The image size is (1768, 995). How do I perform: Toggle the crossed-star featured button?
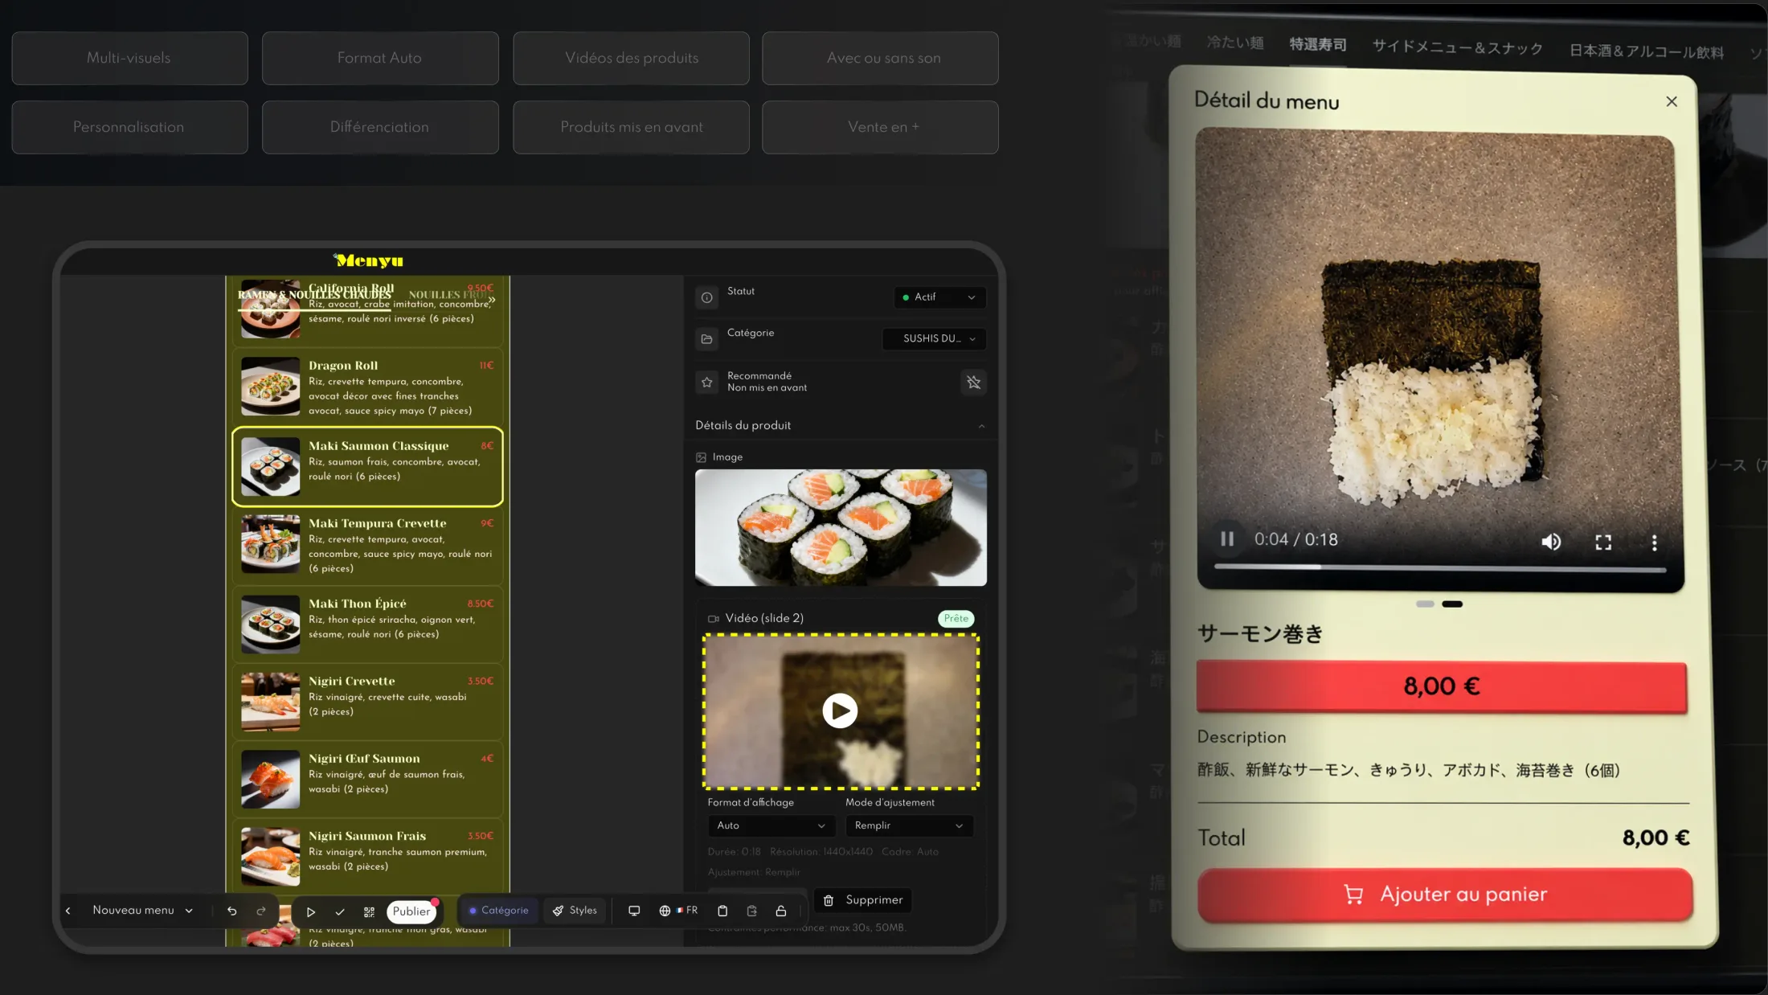974,382
